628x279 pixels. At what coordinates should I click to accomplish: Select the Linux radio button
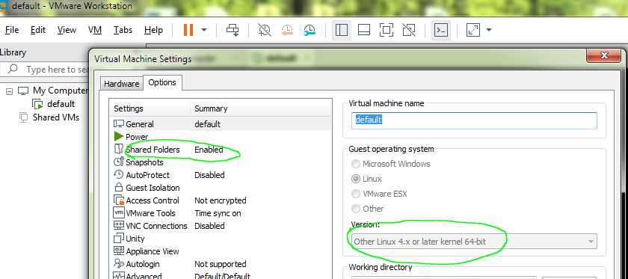coord(355,179)
